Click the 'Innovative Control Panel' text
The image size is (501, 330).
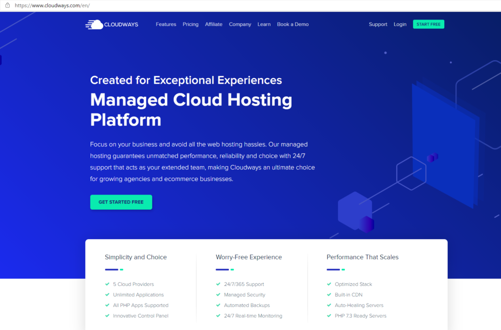pos(140,316)
